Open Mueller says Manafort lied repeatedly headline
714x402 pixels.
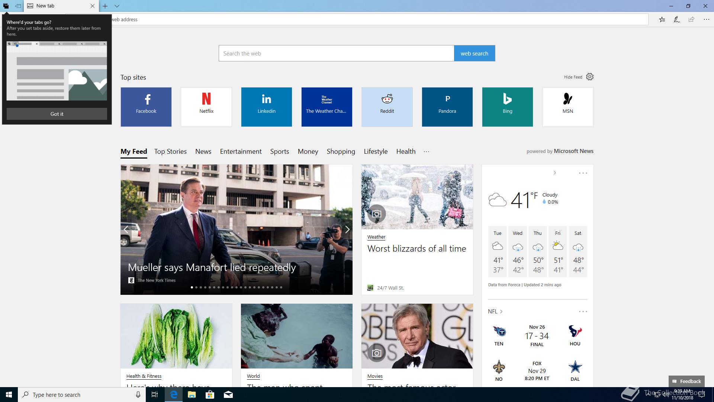(x=212, y=267)
